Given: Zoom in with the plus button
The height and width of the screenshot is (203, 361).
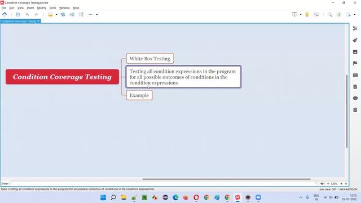Looking at the screenshot, I should 341,184.
